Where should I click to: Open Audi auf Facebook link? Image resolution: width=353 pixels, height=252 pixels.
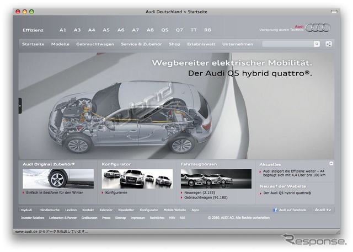292,210
